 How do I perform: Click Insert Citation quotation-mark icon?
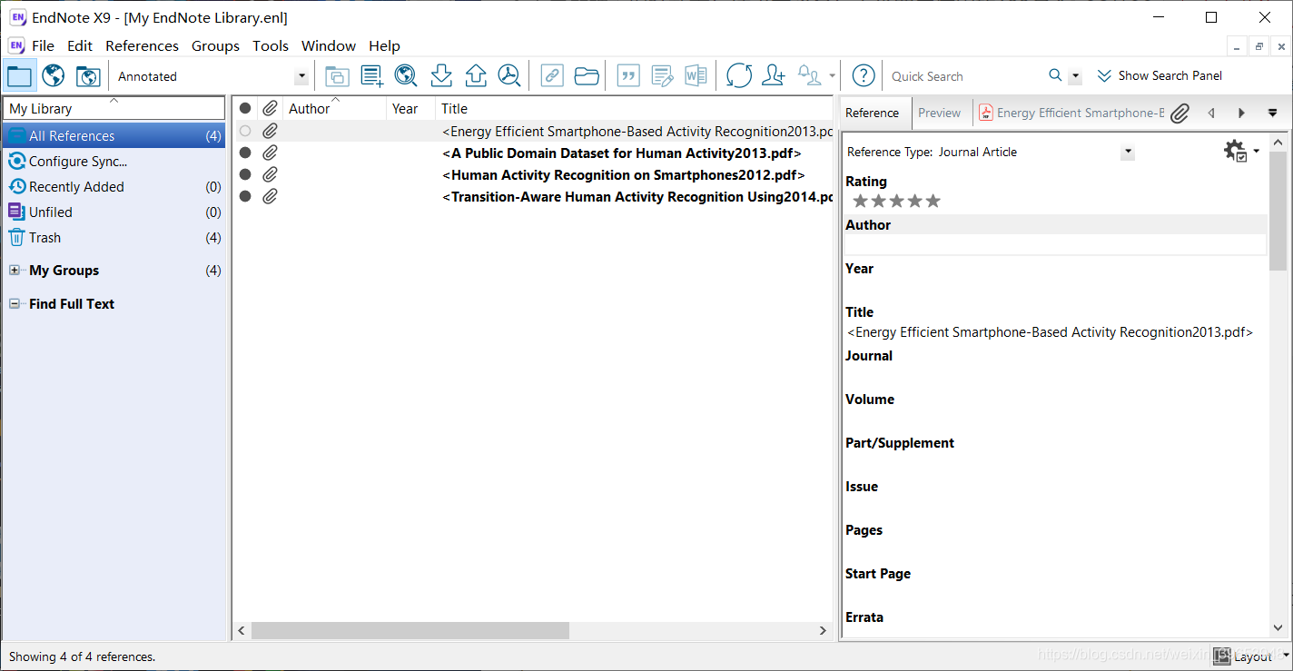pyautogui.click(x=628, y=76)
